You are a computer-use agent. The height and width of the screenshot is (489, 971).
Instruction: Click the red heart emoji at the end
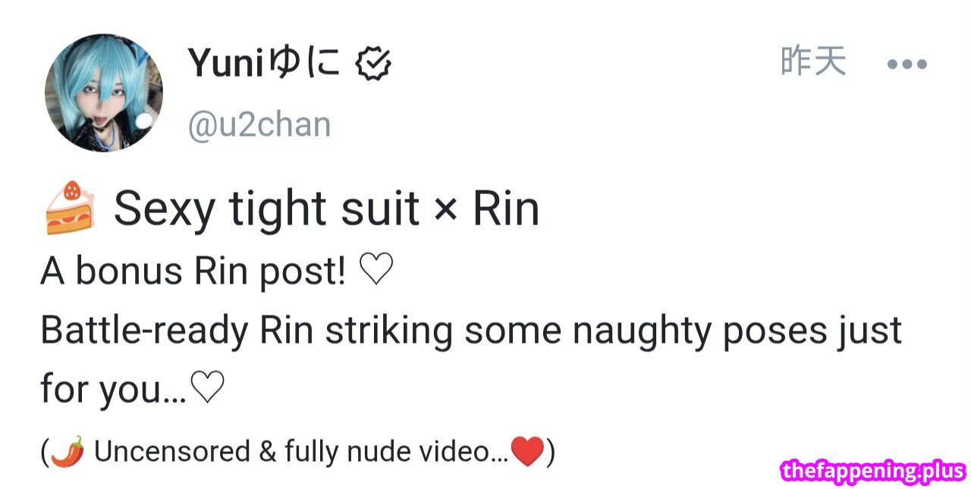(528, 452)
